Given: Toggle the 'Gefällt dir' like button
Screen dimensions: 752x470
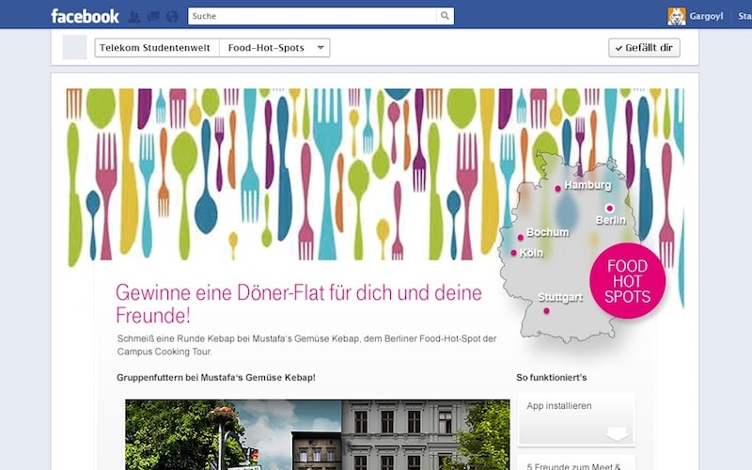Looking at the screenshot, I should pos(644,48).
